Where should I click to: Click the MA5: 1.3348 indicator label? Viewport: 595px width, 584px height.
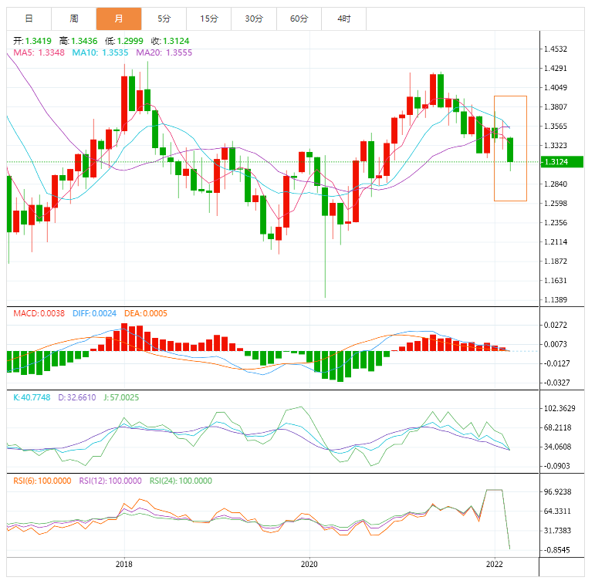[x=40, y=52]
